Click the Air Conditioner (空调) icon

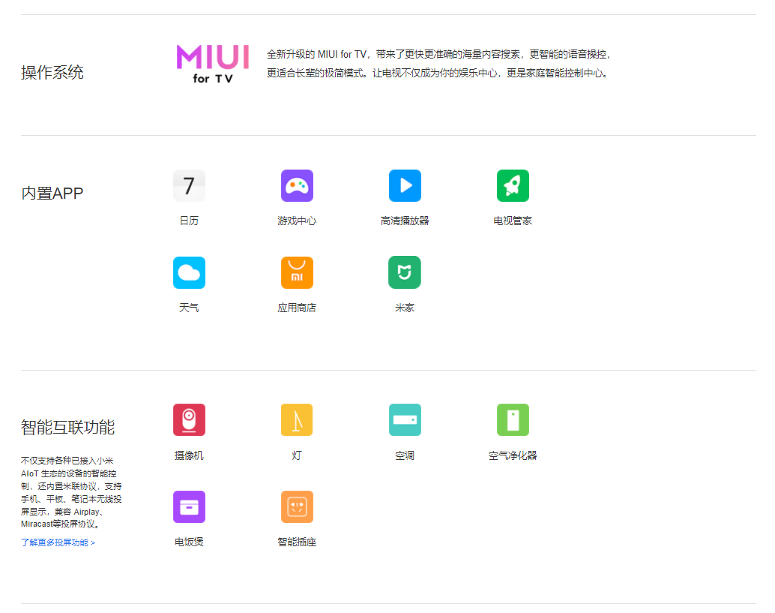(405, 419)
